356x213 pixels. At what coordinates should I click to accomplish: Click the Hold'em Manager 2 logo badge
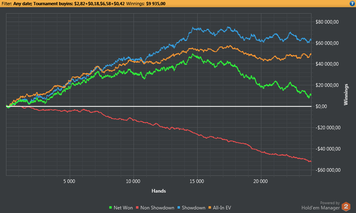[346, 206]
